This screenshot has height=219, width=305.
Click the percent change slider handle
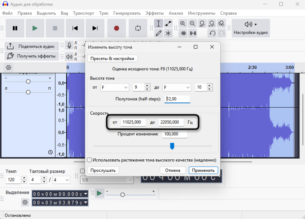172,146
